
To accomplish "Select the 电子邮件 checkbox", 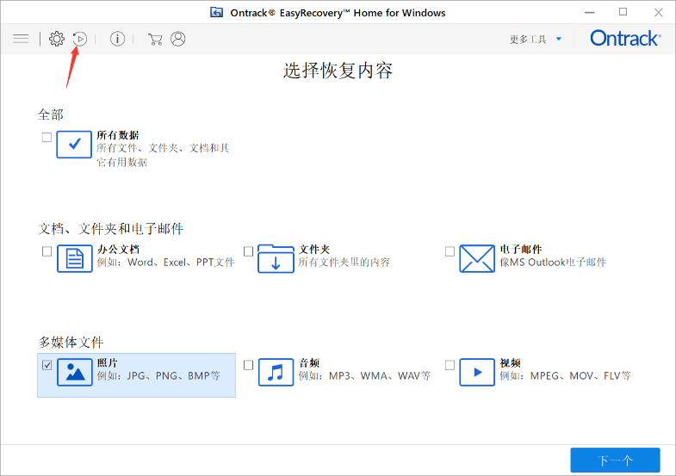I will pyautogui.click(x=450, y=251).
